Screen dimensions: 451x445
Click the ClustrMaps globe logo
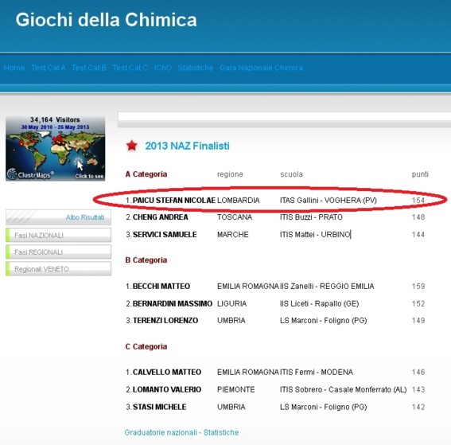[12, 174]
